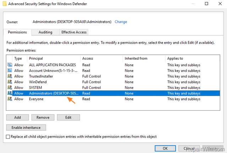Click the Cancel button
Screen dimensions: 227x153
click(189, 148)
